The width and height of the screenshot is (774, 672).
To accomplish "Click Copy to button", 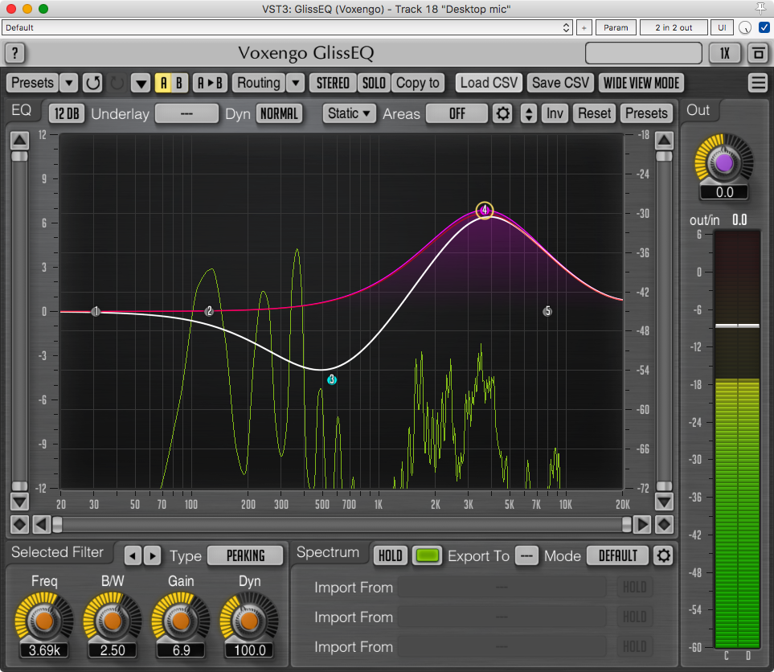I will 418,83.
